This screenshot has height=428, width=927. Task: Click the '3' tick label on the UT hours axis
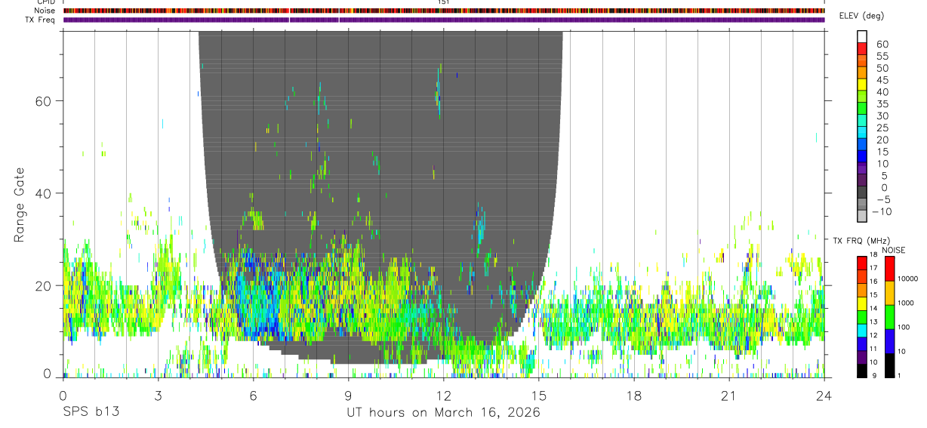158,396
